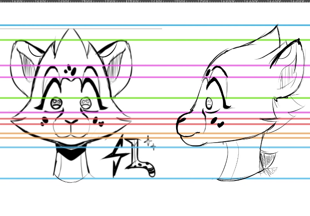Click the two sparkle stars next to the tail
This screenshot has height=216, width=310.
pyautogui.click(x=150, y=143)
